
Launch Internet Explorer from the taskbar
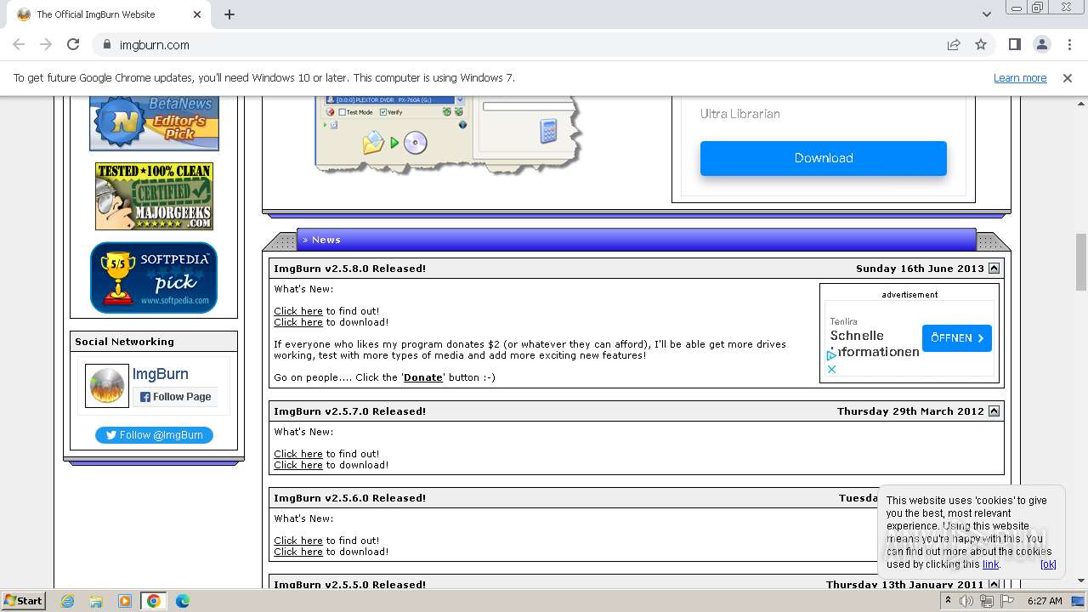(x=67, y=601)
